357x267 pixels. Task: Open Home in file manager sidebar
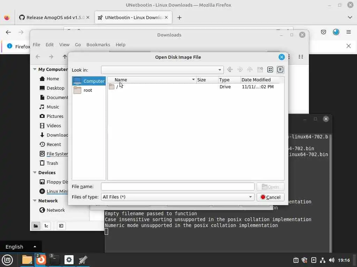point(49,79)
